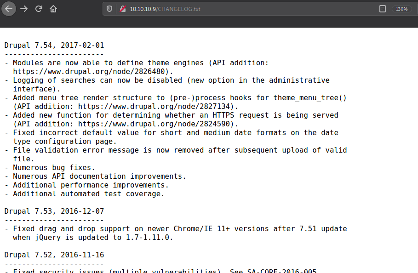Screen dimensions: 418x273
Task: Toggle reader view icon
Action: coord(382,9)
